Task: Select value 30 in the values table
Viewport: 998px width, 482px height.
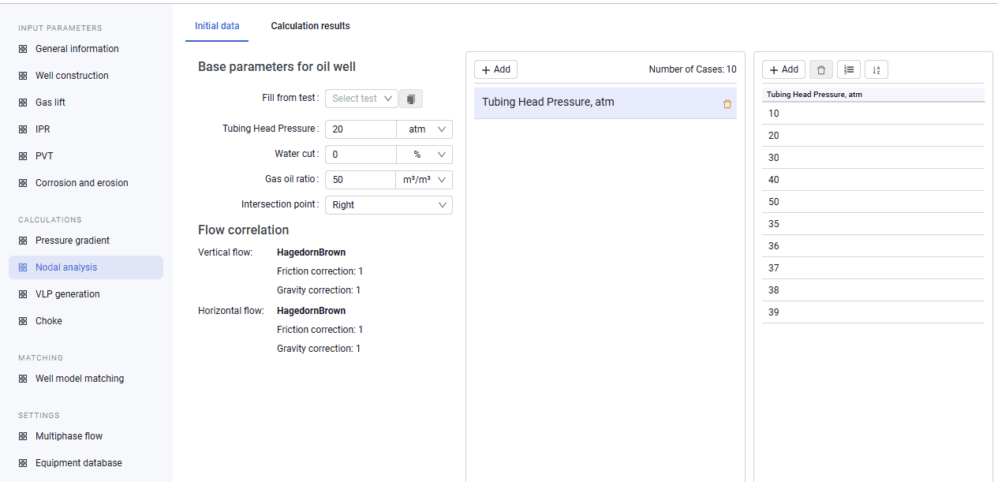Action: 873,158
